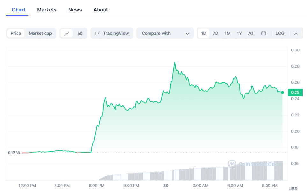This screenshot has height=195, width=307.
Task: Click the 0.22 price axis label
Action: 295,115
